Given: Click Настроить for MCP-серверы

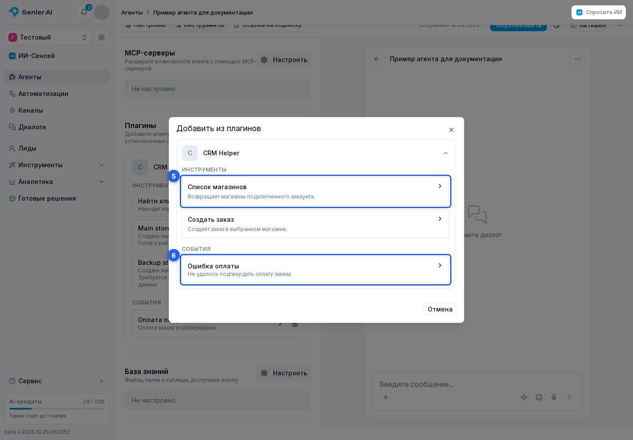Looking at the screenshot, I should tap(284, 60).
